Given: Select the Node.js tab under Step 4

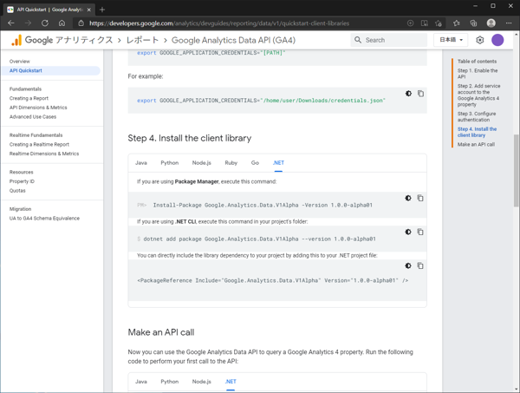Looking at the screenshot, I should (202, 163).
